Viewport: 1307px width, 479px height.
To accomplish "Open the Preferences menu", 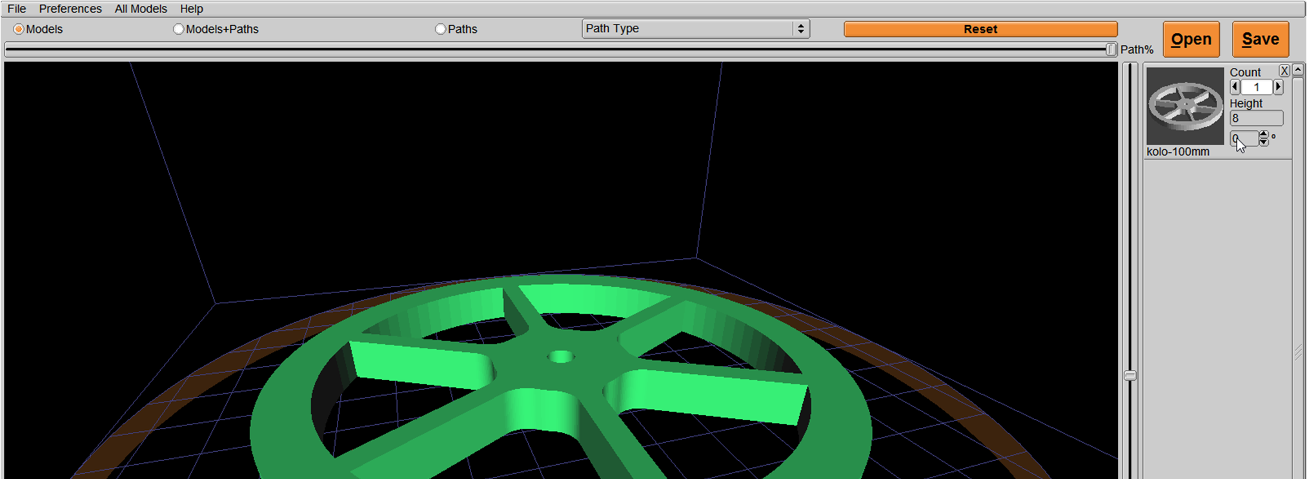I will (x=70, y=8).
